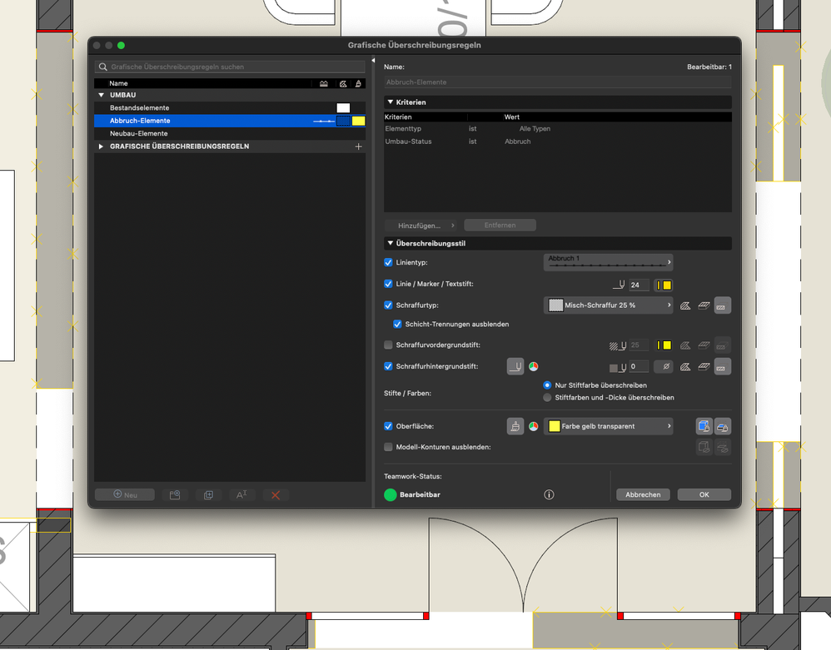Click the Entfernen button
Image resolution: width=831 pixels, height=650 pixels.
[x=500, y=226]
